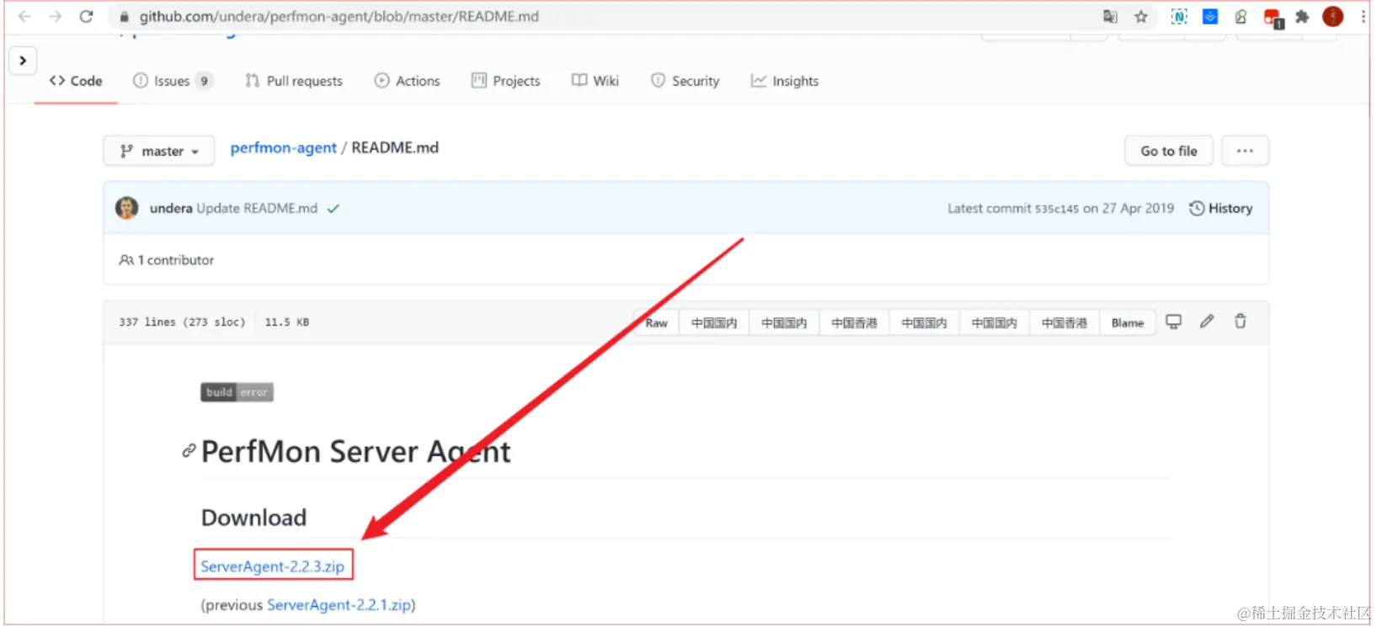Click the build error badge
This screenshot has width=1377, height=627.
[x=237, y=392]
